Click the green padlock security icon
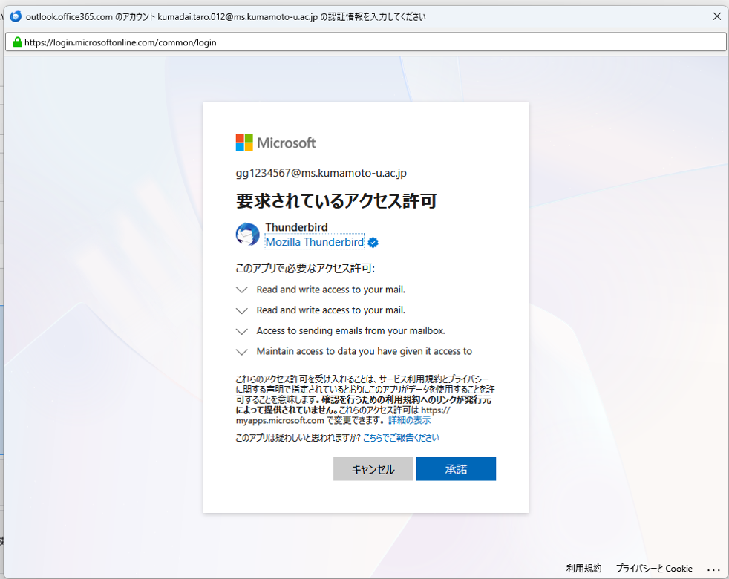 click(x=18, y=42)
